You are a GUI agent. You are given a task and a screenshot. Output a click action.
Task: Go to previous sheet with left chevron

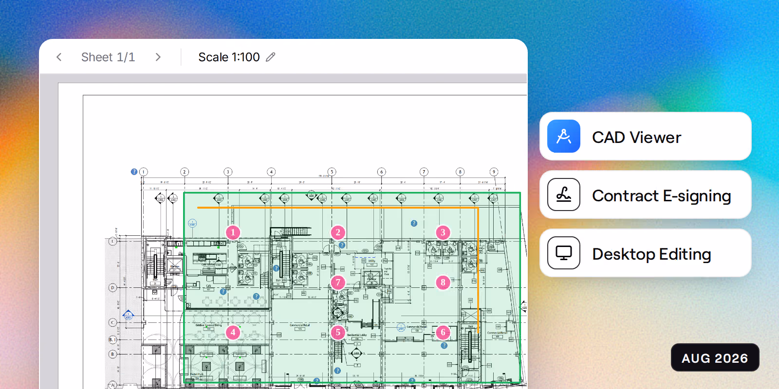[59, 57]
